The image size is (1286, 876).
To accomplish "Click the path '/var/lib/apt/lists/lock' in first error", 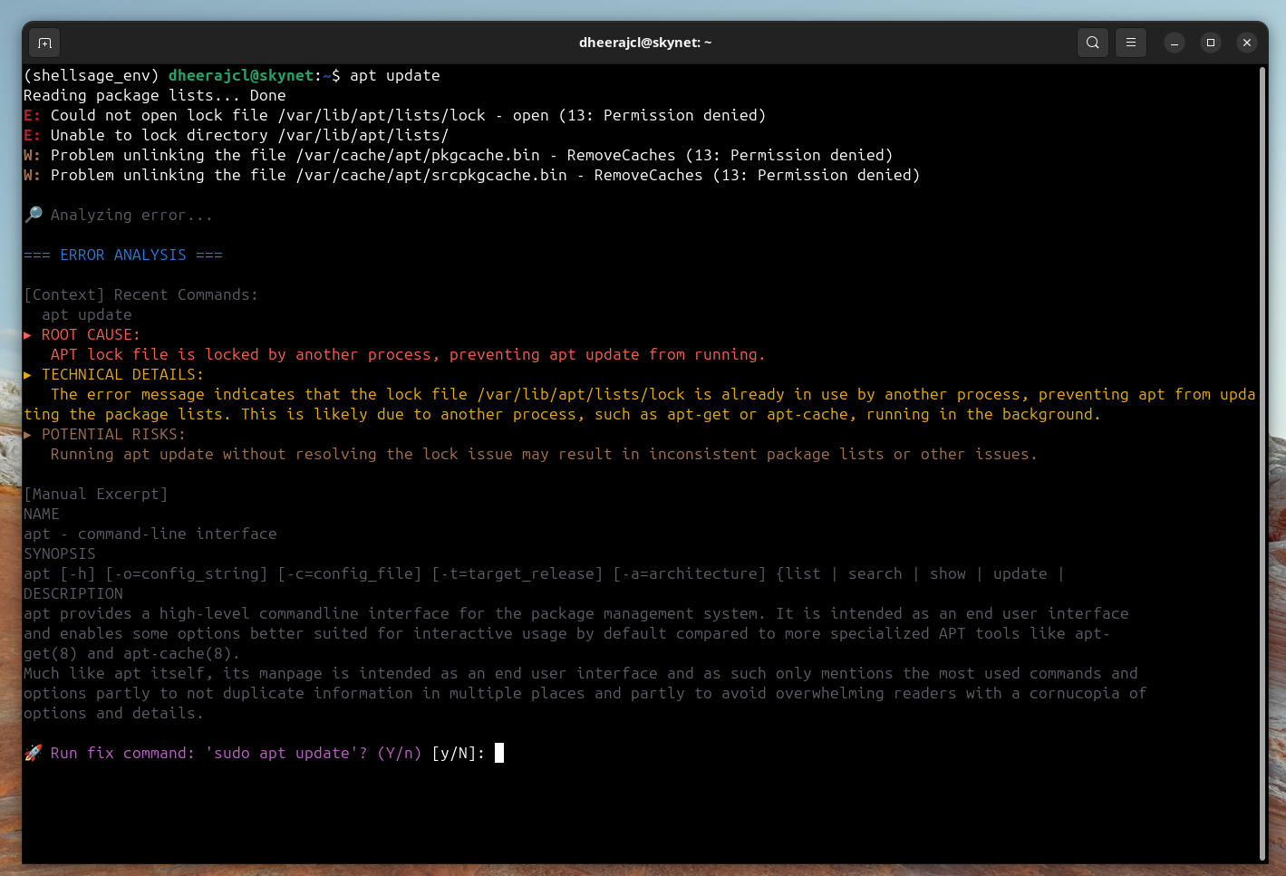I will (382, 116).
